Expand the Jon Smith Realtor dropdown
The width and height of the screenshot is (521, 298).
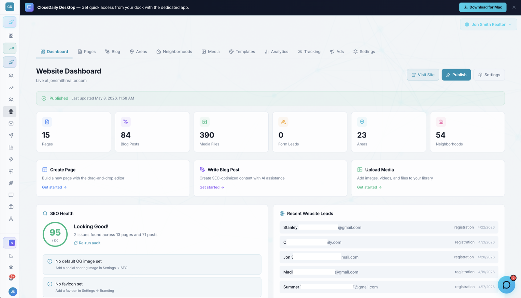488,24
